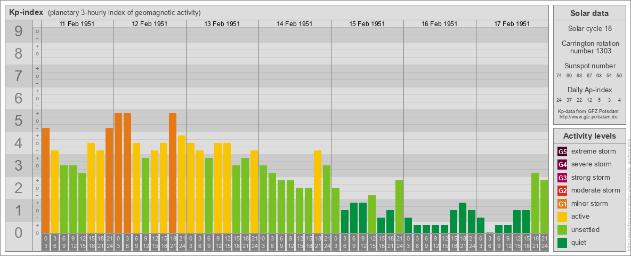Viewport: 631px width, 256px height.
Task: Click the 11 Feb 1951 date header
Action: click(77, 24)
